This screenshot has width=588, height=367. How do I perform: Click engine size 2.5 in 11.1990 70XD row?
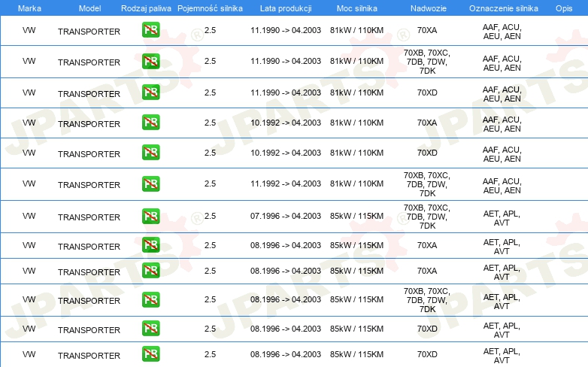(210, 93)
